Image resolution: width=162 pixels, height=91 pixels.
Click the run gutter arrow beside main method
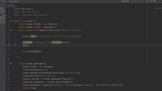[x=11, y=30]
